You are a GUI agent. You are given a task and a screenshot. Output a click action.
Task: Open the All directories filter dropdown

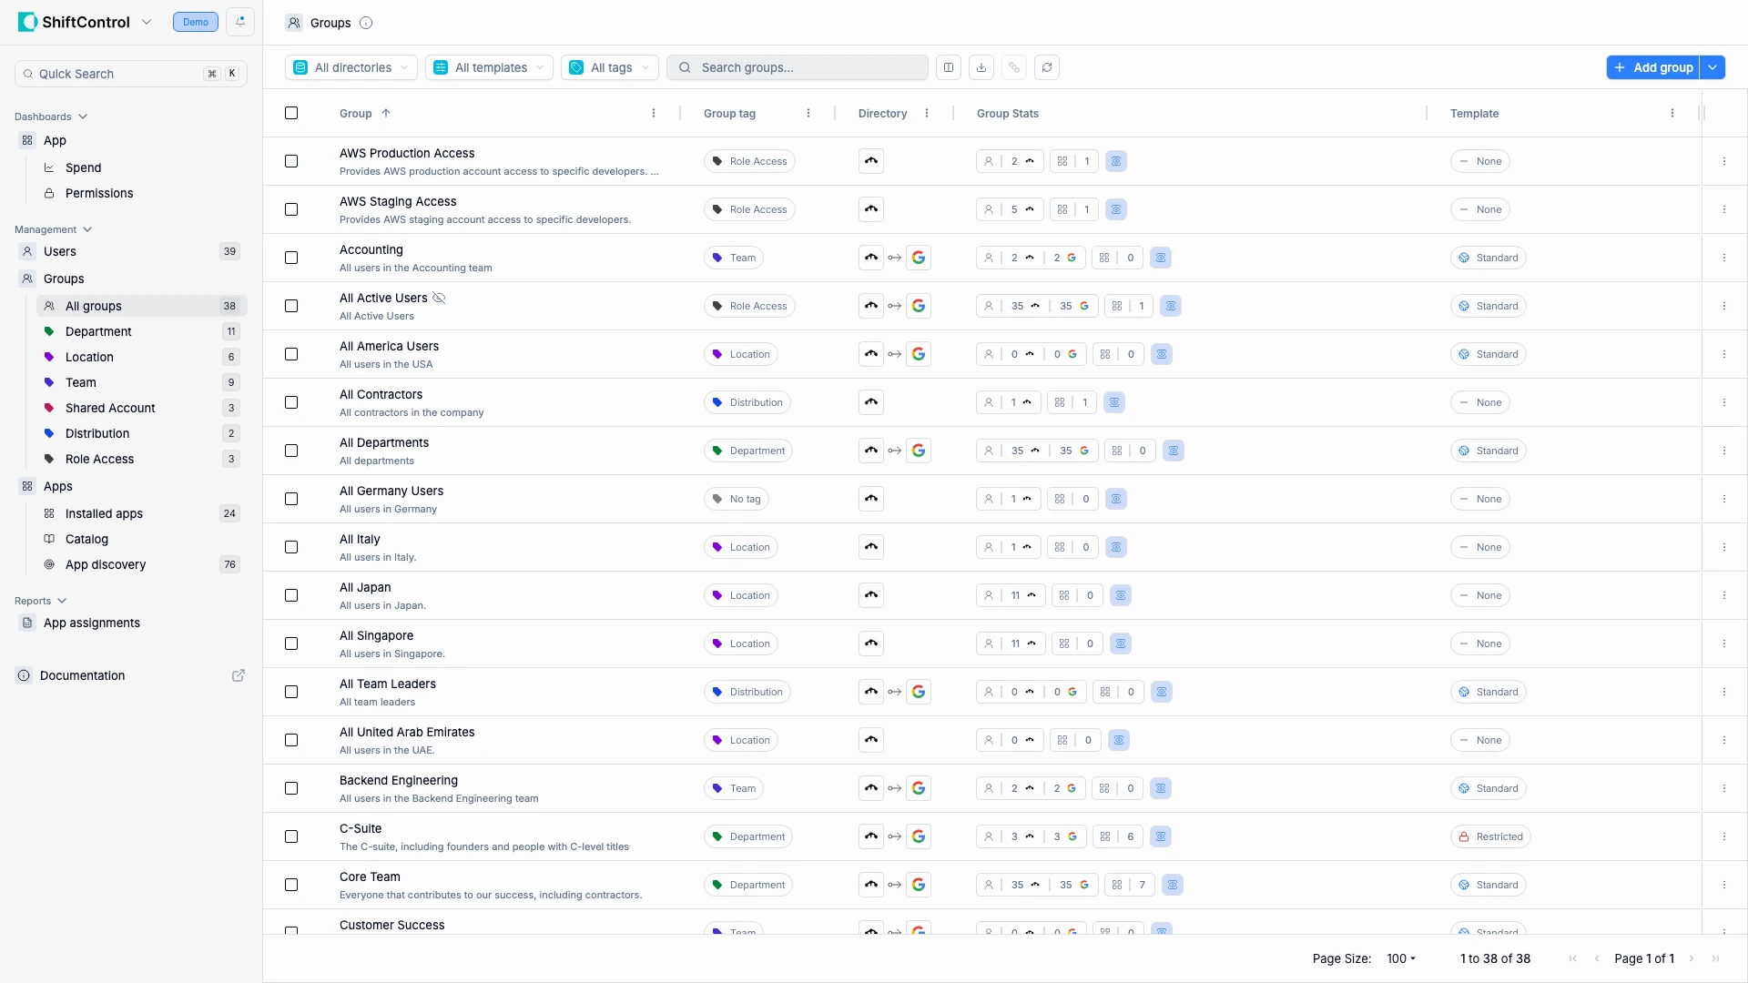click(351, 67)
